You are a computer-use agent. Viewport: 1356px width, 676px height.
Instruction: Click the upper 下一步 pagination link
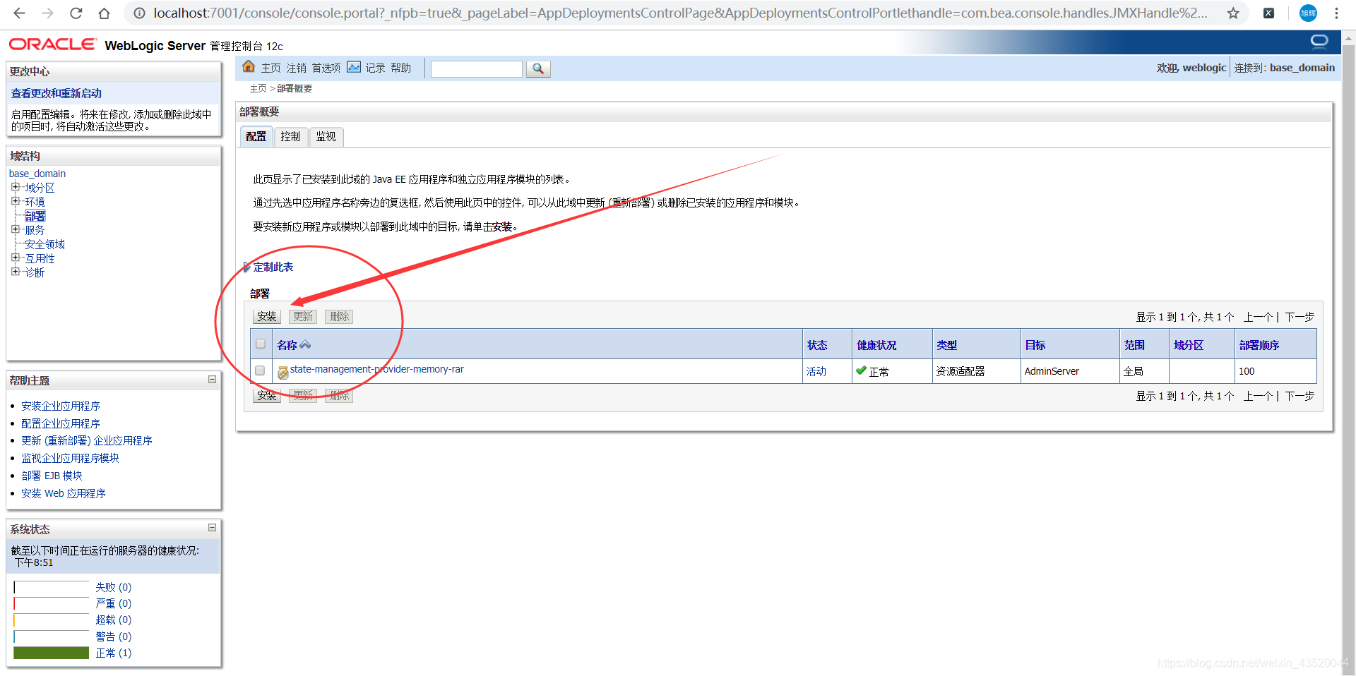(x=1299, y=317)
